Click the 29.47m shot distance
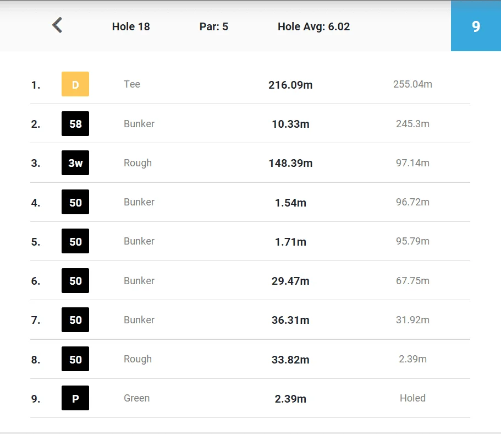 click(x=290, y=281)
